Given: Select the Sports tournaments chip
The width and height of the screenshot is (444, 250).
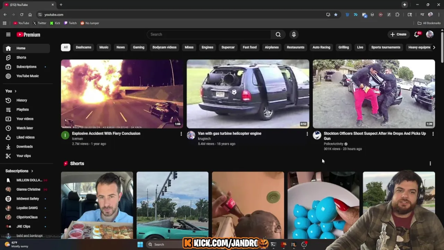Looking at the screenshot, I should (386, 47).
